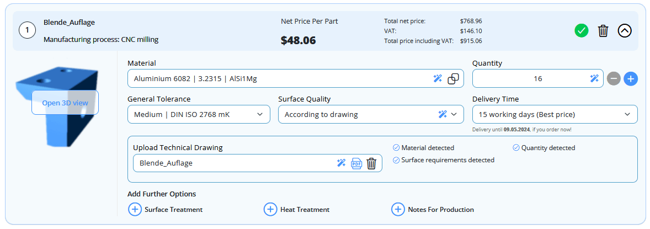Delete the Blende_Auflage part via header trash icon
The width and height of the screenshot is (650, 229).
603,31
